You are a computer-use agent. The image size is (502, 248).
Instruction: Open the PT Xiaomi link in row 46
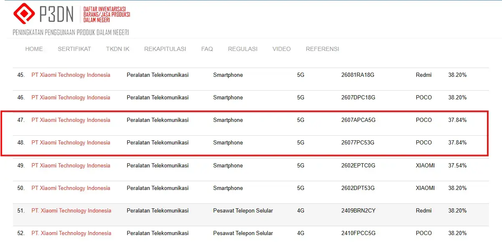[x=71, y=98]
